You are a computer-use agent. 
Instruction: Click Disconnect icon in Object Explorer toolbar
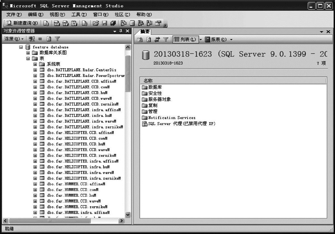click(x=32, y=39)
